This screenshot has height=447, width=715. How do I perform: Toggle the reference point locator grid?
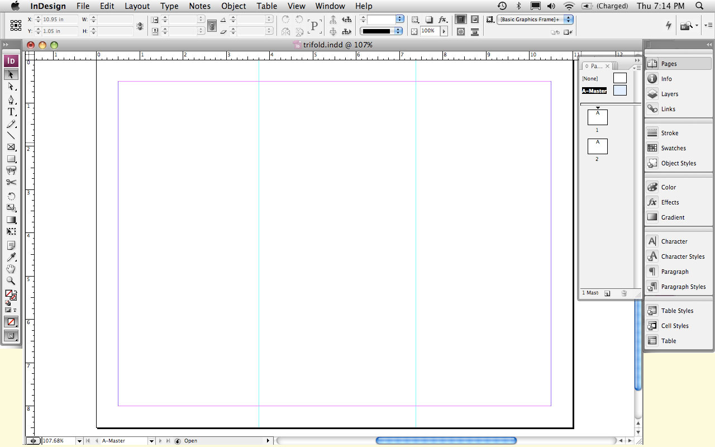[x=16, y=25]
